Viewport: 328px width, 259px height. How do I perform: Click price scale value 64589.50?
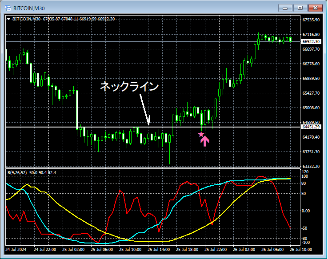tap(311, 122)
